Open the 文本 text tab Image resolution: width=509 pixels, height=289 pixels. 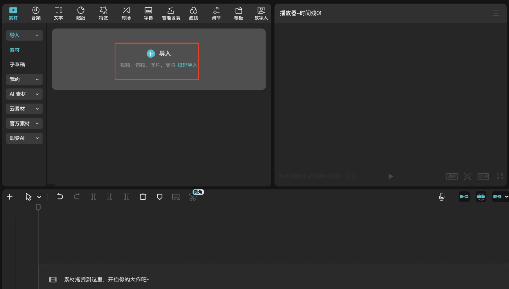58,13
